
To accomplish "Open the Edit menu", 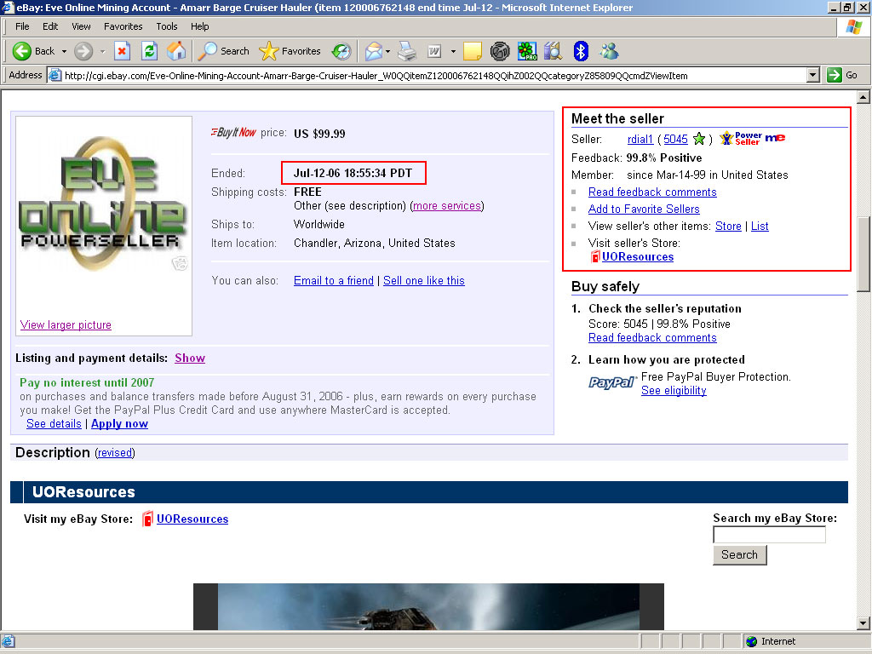I will click(x=50, y=26).
